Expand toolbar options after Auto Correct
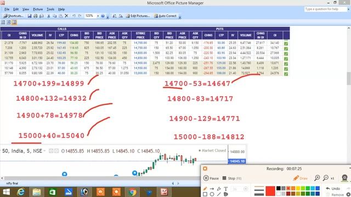351x197 pixels. pyautogui.click(x=180, y=17)
